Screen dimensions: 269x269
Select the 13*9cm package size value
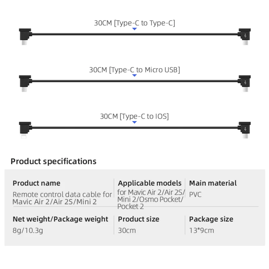(202, 230)
